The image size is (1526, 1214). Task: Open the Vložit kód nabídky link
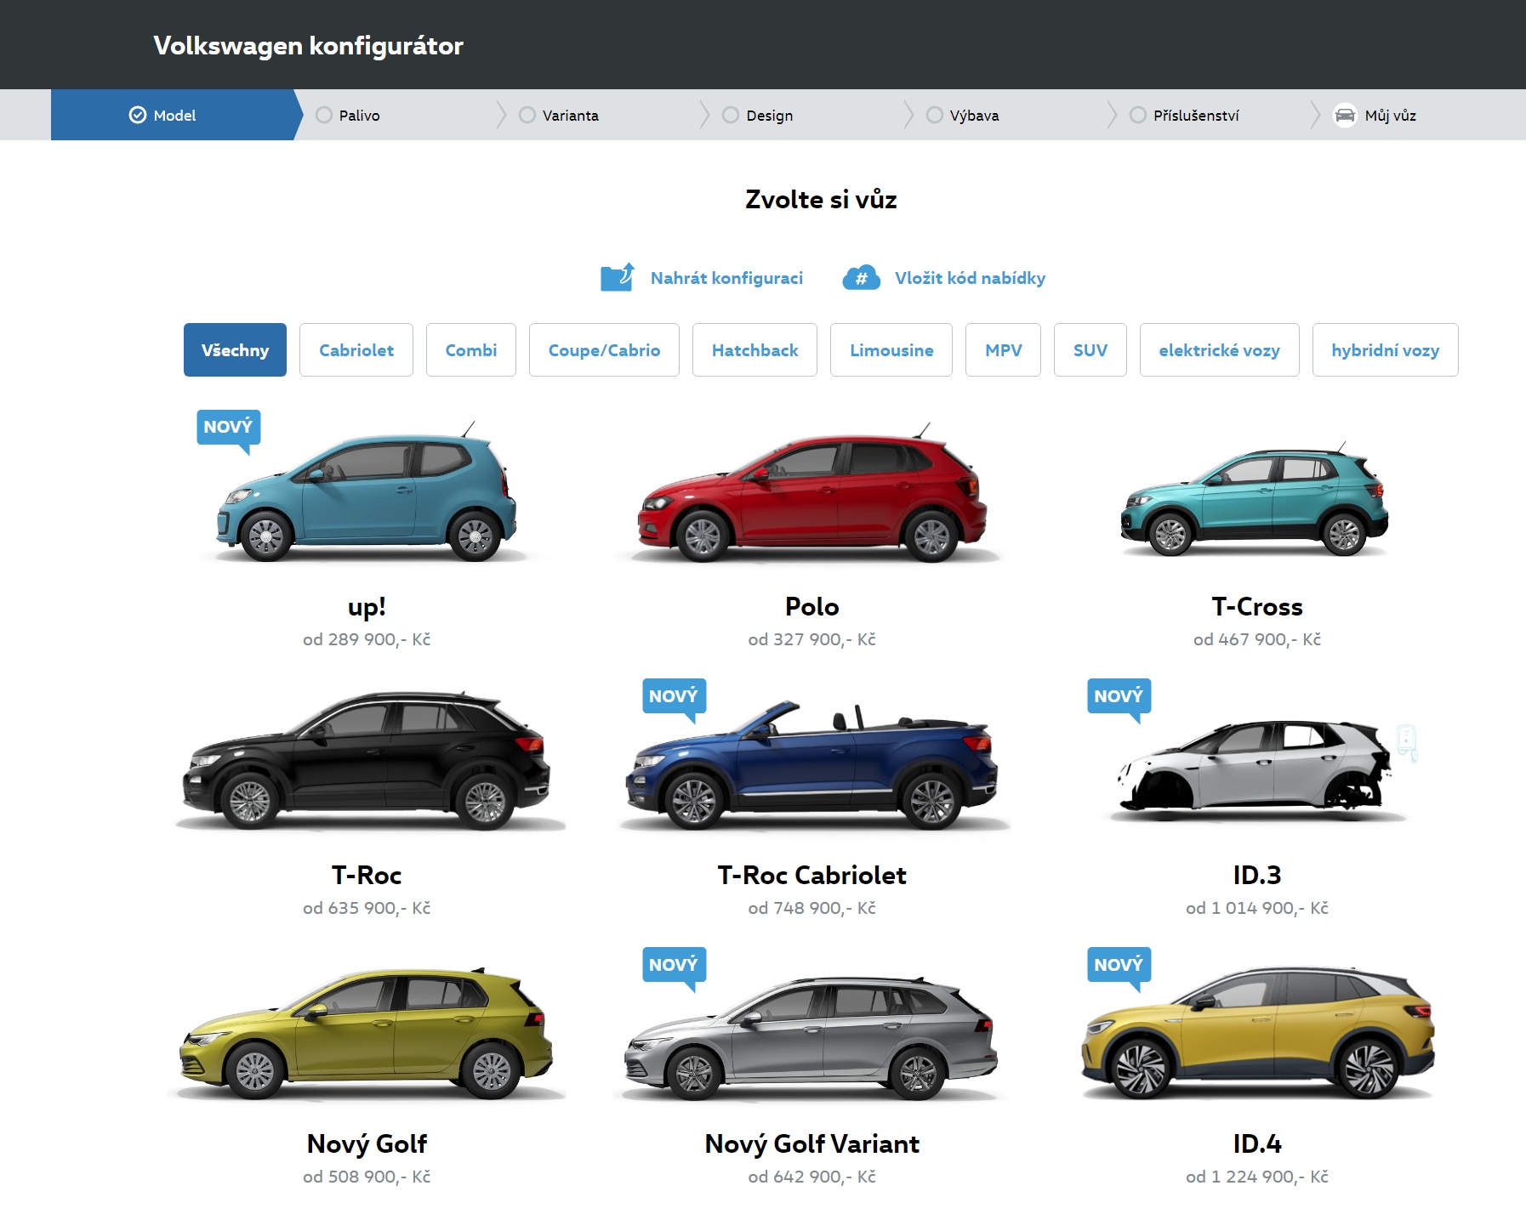click(970, 278)
